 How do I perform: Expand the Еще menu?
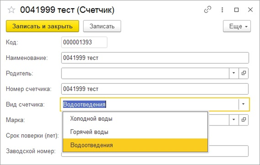click(x=237, y=26)
